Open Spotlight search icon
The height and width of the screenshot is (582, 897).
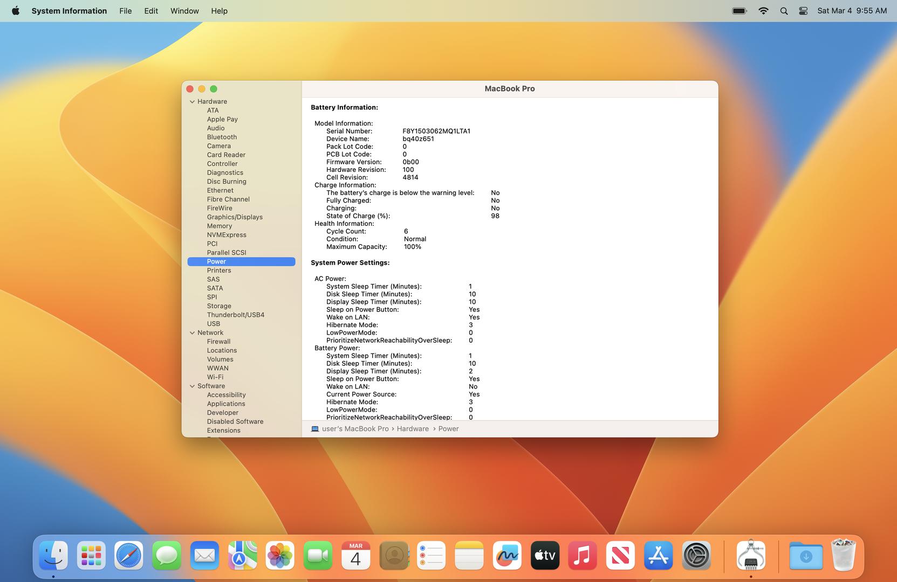[x=784, y=11]
